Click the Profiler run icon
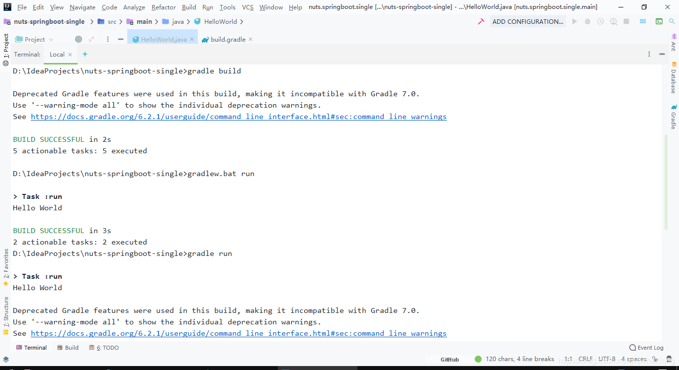679x370 pixels. coord(613,21)
